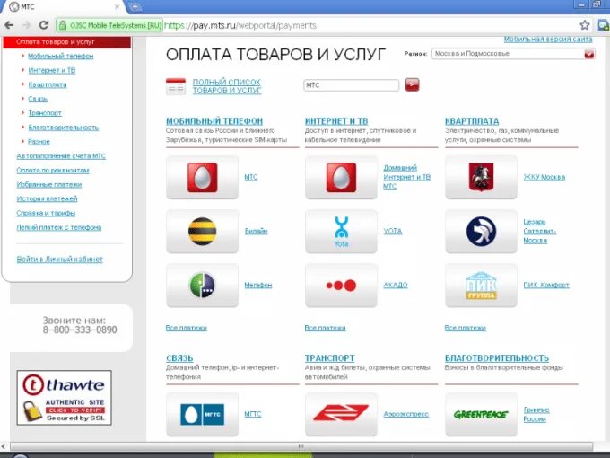The image size is (610, 458).
Task: Click the search field containing МТС
Action: point(352,85)
